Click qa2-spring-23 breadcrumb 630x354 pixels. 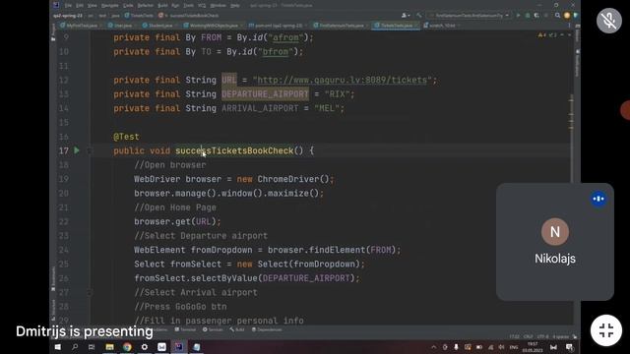(x=68, y=16)
